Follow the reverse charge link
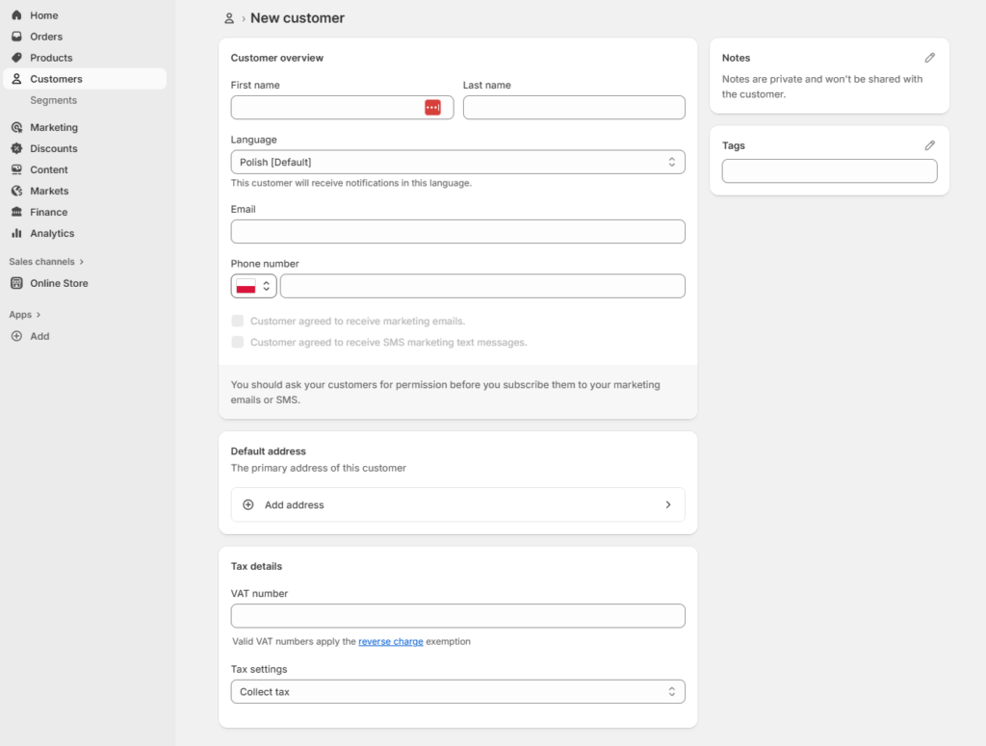This screenshot has height=746, width=986. click(390, 641)
